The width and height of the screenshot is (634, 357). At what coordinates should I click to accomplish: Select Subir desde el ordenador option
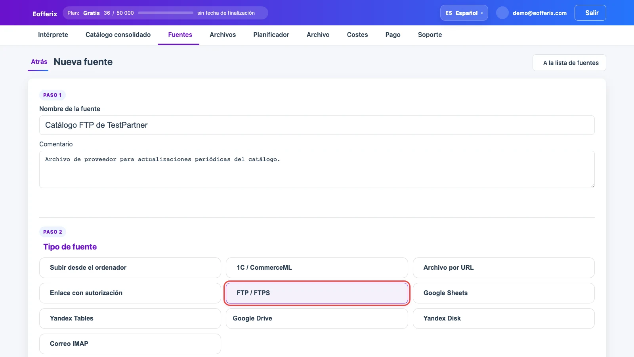[x=130, y=268]
